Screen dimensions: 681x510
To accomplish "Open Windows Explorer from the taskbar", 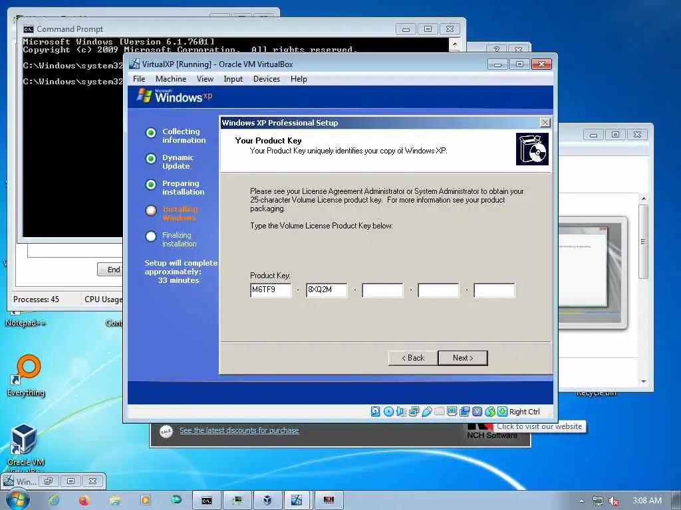I will pyautogui.click(x=115, y=501).
